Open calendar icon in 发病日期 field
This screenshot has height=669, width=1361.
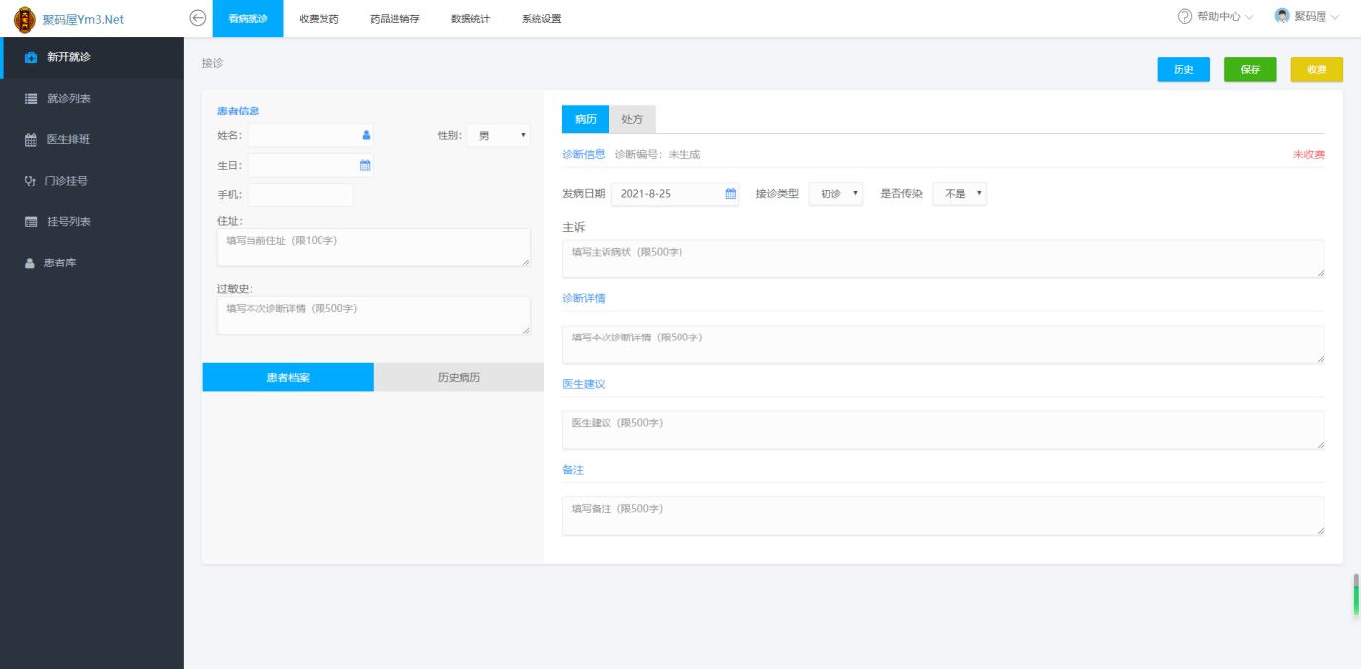(x=731, y=193)
